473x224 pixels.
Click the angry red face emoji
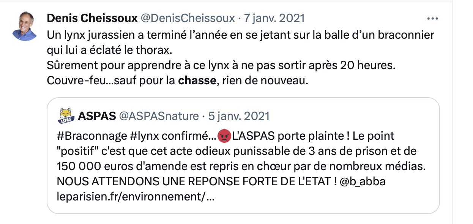[225, 136]
